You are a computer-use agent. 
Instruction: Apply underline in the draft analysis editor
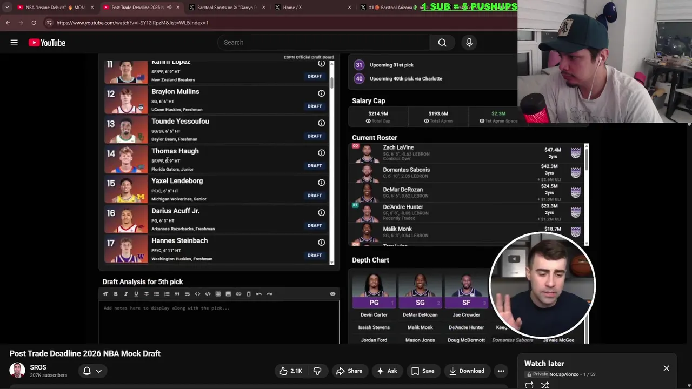pos(136,294)
